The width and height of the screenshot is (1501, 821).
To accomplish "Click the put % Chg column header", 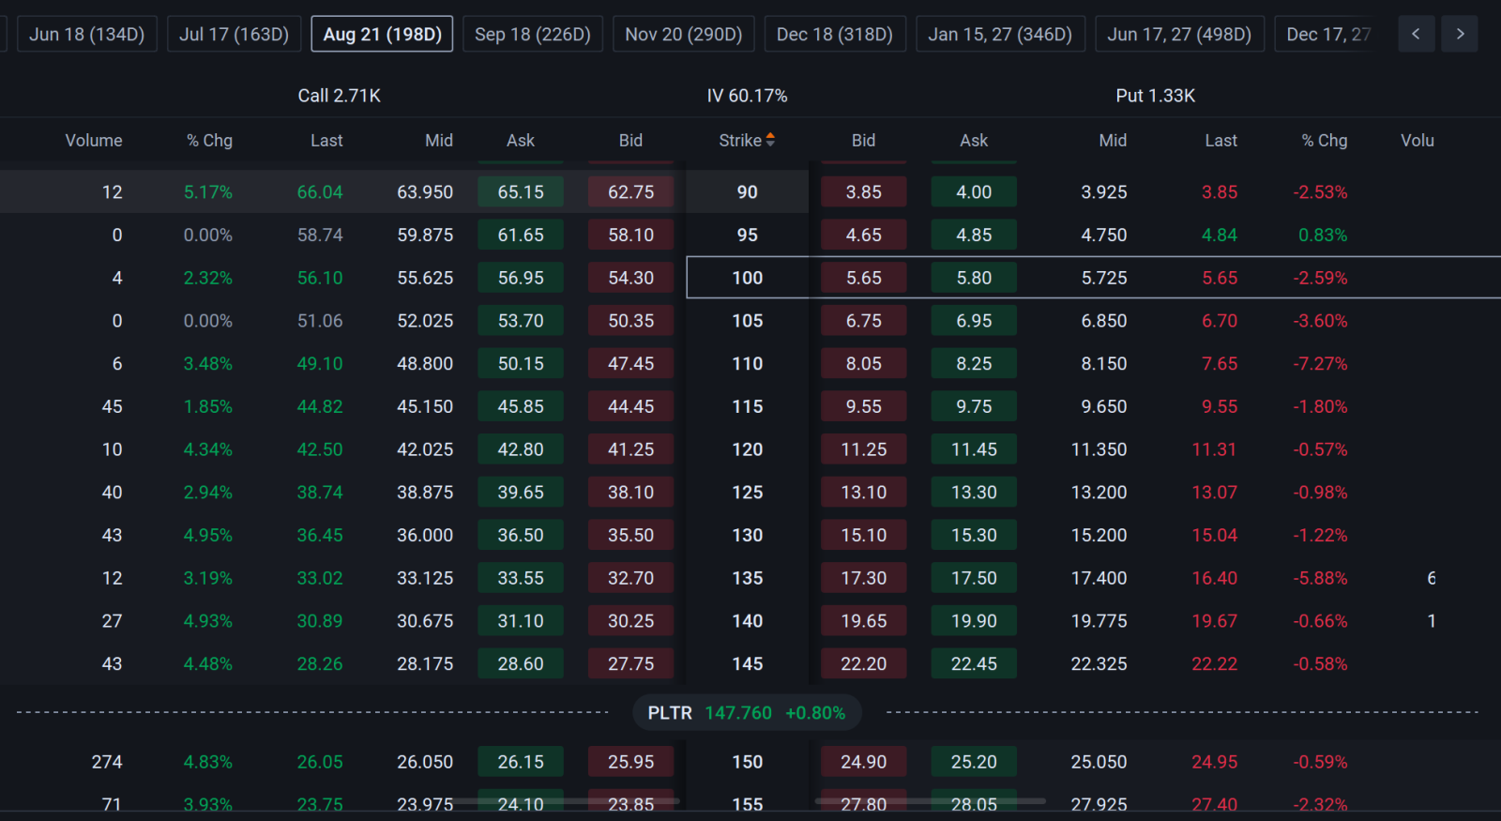I will (1325, 140).
